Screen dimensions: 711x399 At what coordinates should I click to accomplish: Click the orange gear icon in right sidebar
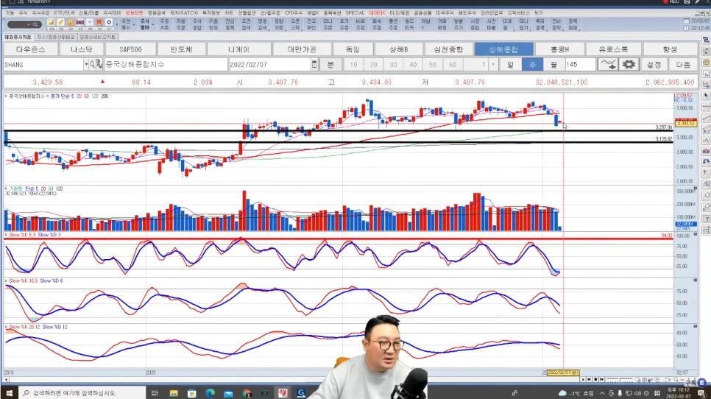coord(706,62)
